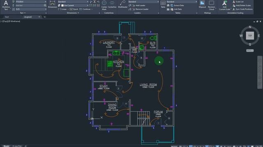Click Add/Delete Scales
The image size is (263, 147).
[x=242, y=5]
